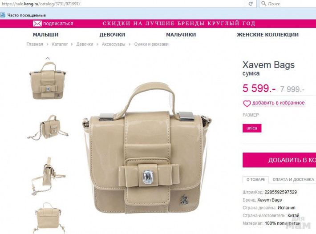
Task: Select the side-view bag thumbnail
Action: click(x=48, y=176)
